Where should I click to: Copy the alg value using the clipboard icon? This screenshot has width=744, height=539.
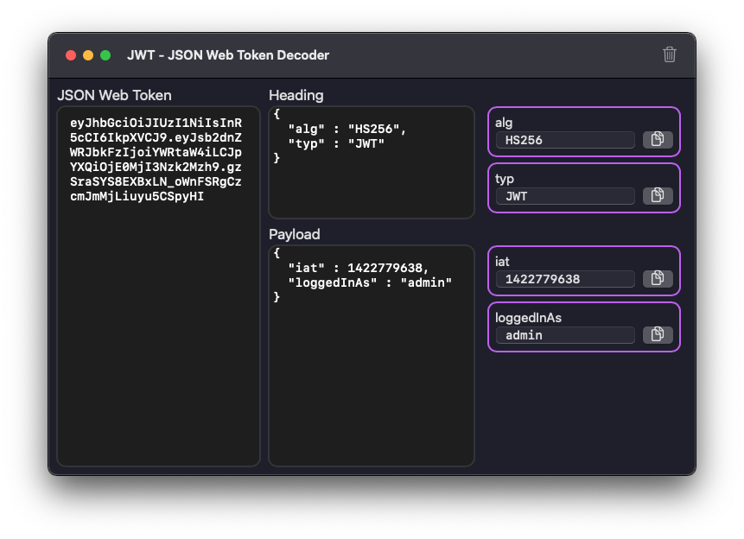point(658,140)
